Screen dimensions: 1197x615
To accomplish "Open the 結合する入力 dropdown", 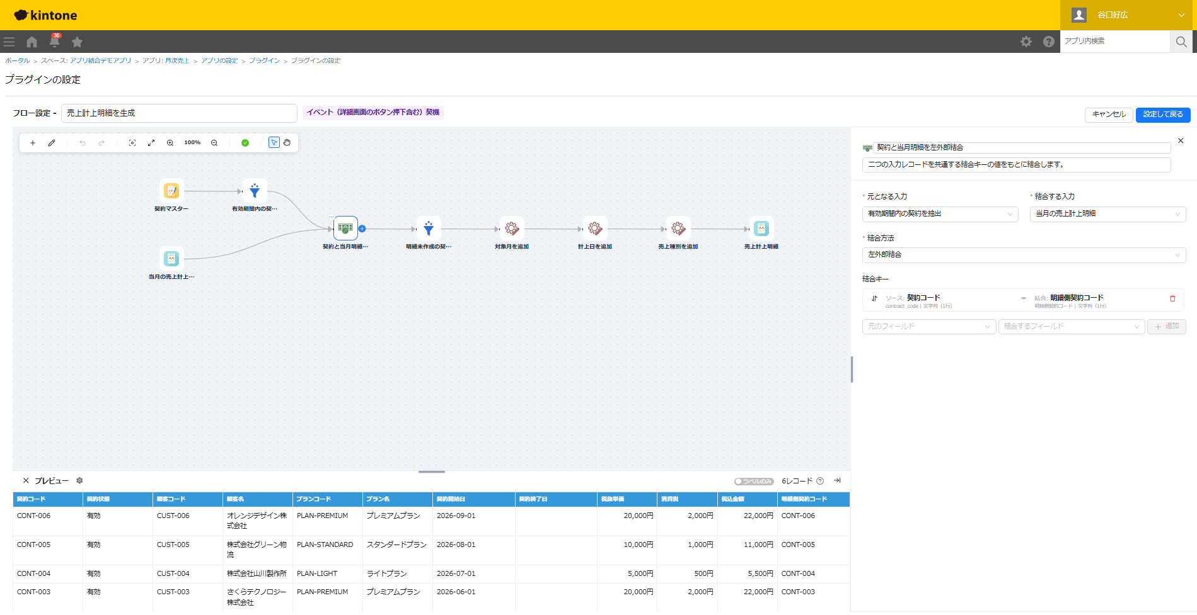I will click(1107, 214).
